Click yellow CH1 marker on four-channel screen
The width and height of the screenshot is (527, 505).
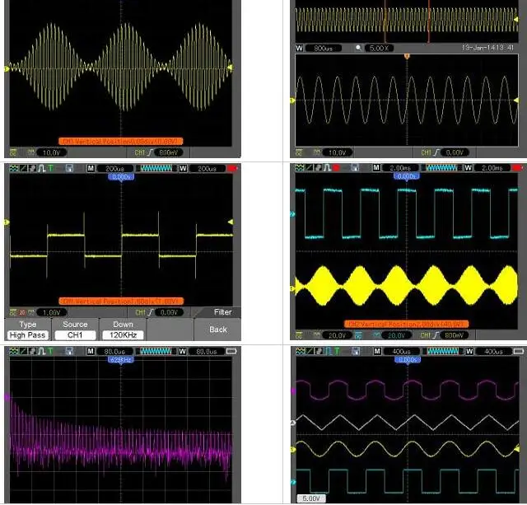[293, 449]
